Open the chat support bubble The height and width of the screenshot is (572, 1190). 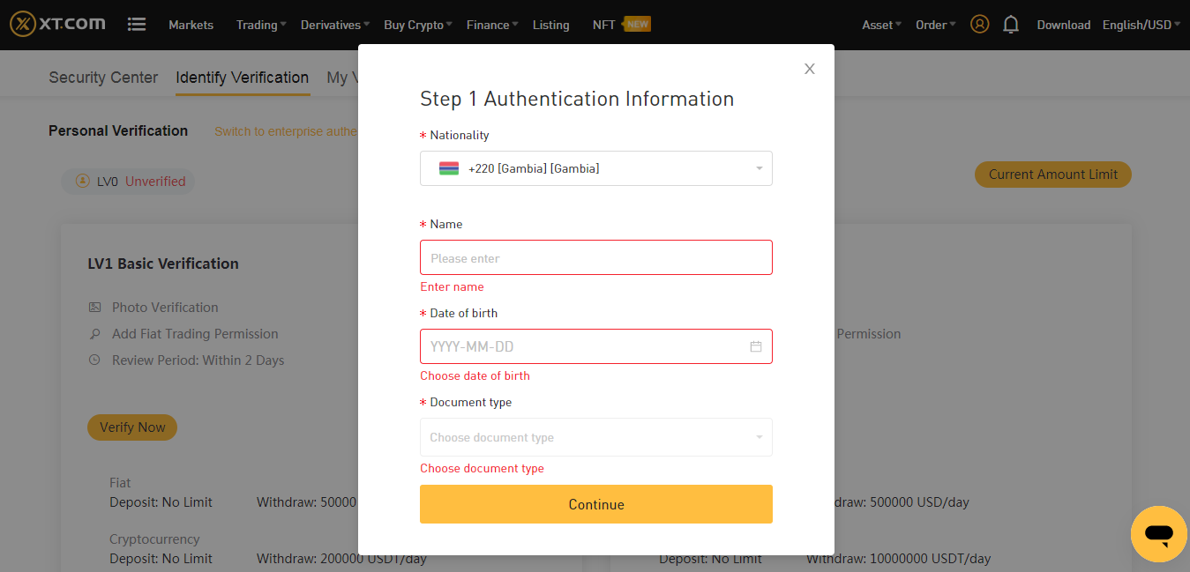pos(1158,534)
